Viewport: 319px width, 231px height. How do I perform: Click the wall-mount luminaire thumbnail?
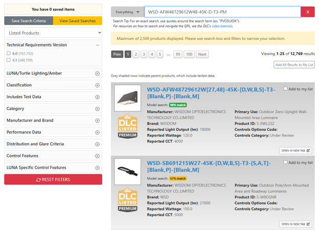tap(128, 98)
